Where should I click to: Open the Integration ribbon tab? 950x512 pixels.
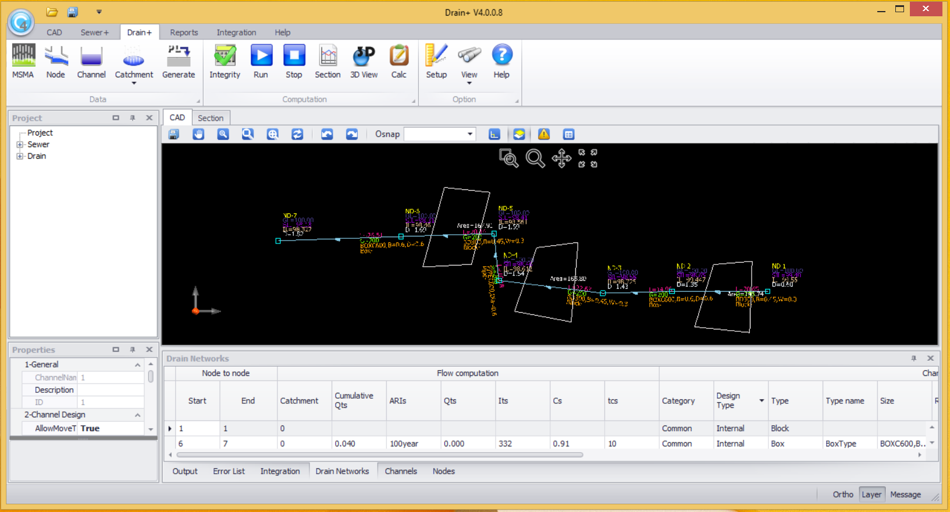[236, 33]
